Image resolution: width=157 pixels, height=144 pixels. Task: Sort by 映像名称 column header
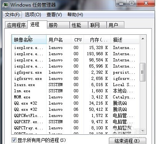[x=29, y=40]
